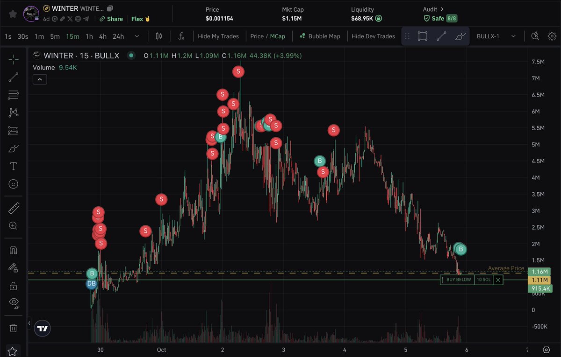This screenshot has width=561, height=357.
Task: Expand the Audit details arrow
Action: [x=442, y=9]
